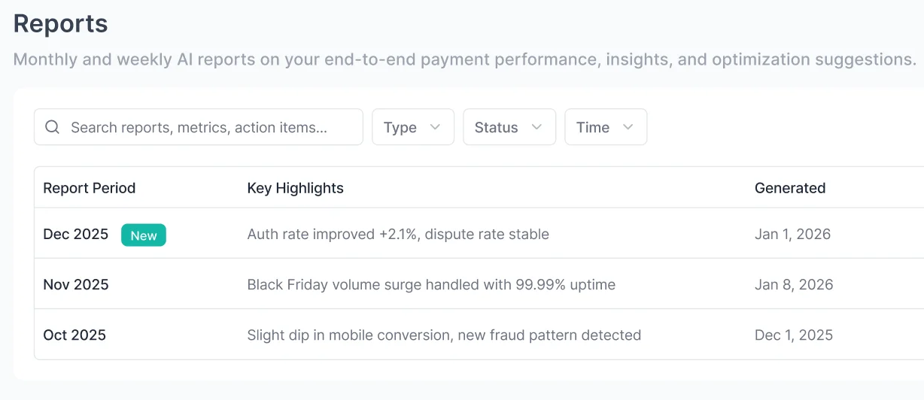This screenshot has height=400, width=924.
Task: Click the Jan 1, 2026 generated date
Action: tap(792, 234)
